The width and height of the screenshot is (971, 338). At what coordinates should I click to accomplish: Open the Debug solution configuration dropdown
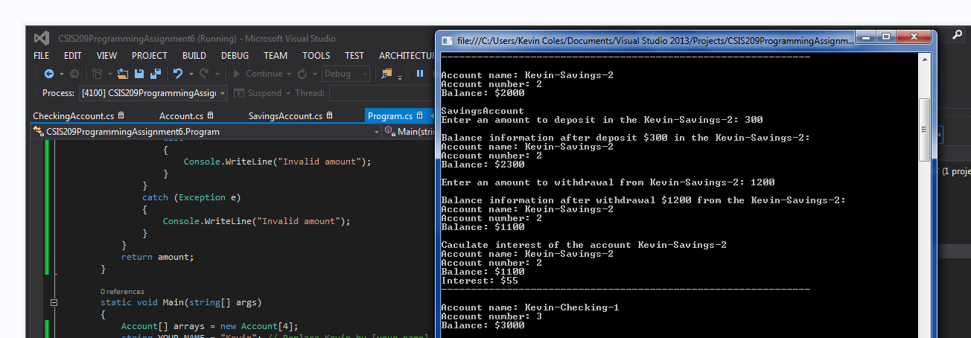point(364,74)
